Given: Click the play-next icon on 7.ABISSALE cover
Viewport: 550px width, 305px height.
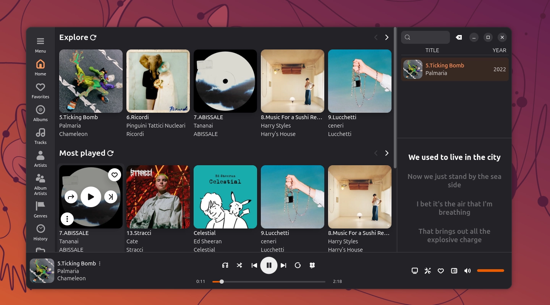Looking at the screenshot, I should point(111,197).
